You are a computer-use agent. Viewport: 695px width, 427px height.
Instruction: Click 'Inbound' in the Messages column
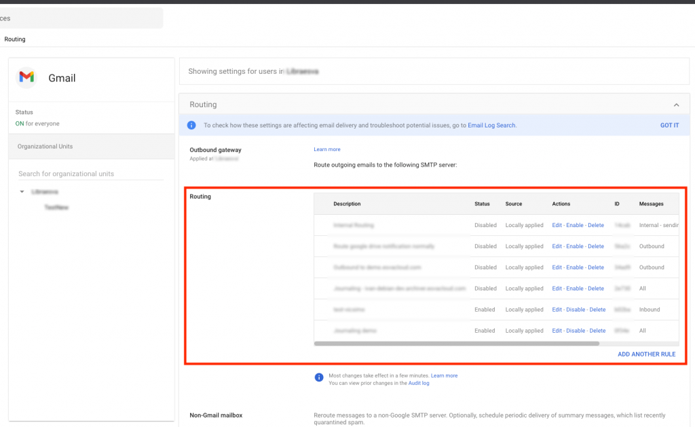pos(650,309)
